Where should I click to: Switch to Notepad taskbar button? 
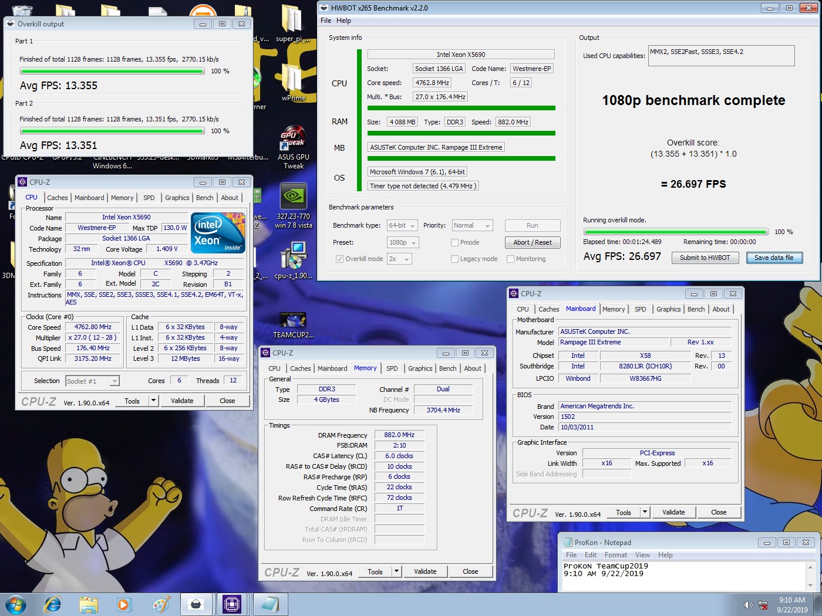(270, 604)
